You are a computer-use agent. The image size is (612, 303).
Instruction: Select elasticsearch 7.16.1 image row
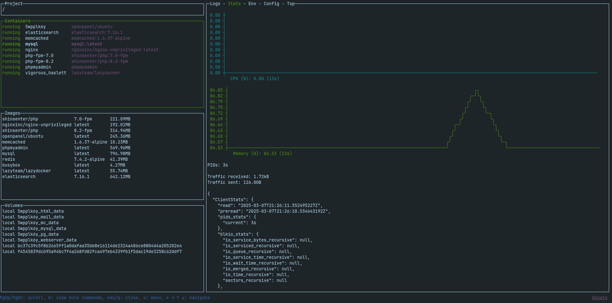coord(102,176)
